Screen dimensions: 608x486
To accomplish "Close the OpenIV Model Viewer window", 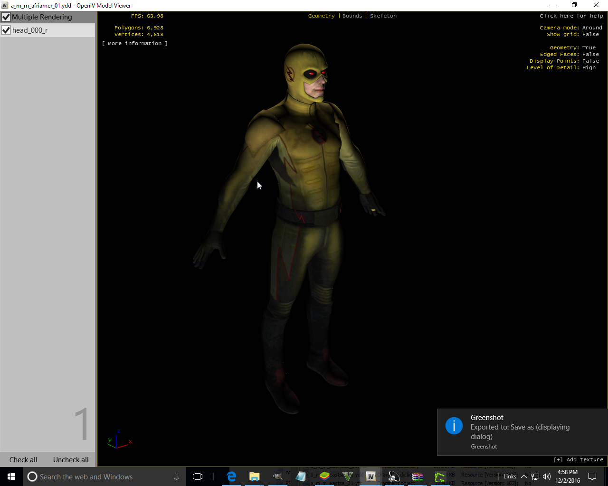I will [596, 5].
